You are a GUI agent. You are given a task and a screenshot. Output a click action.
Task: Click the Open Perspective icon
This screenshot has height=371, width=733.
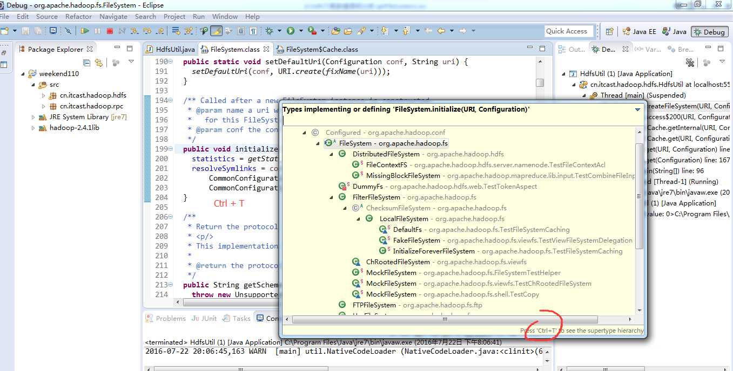click(x=609, y=32)
